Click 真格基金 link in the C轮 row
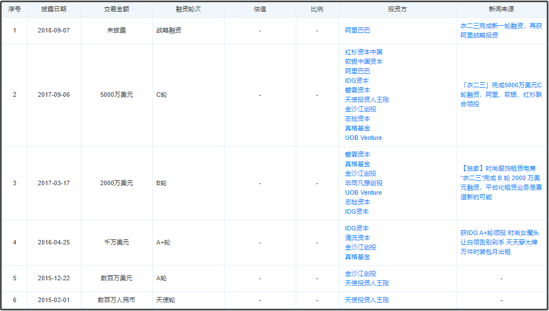 point(357,128)
